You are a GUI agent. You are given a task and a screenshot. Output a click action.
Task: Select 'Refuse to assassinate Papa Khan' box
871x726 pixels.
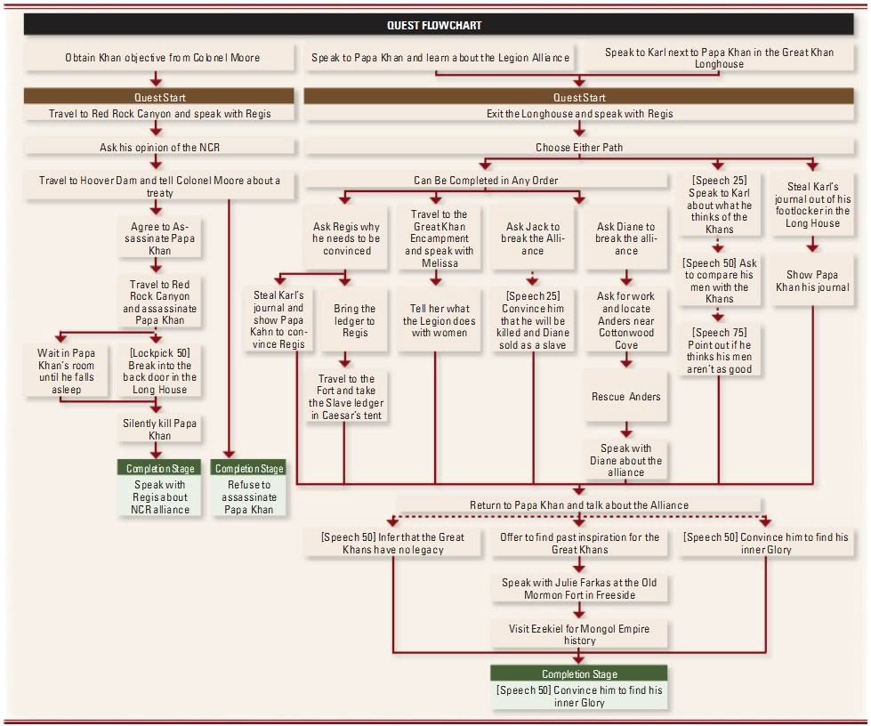[x=248, y=496]
